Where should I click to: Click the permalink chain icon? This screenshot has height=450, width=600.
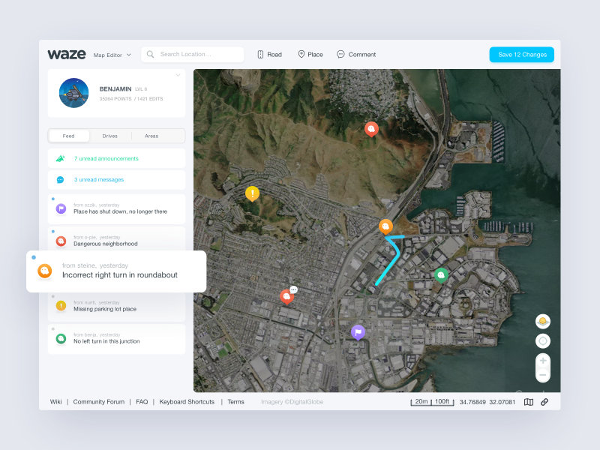click(544, 402)
